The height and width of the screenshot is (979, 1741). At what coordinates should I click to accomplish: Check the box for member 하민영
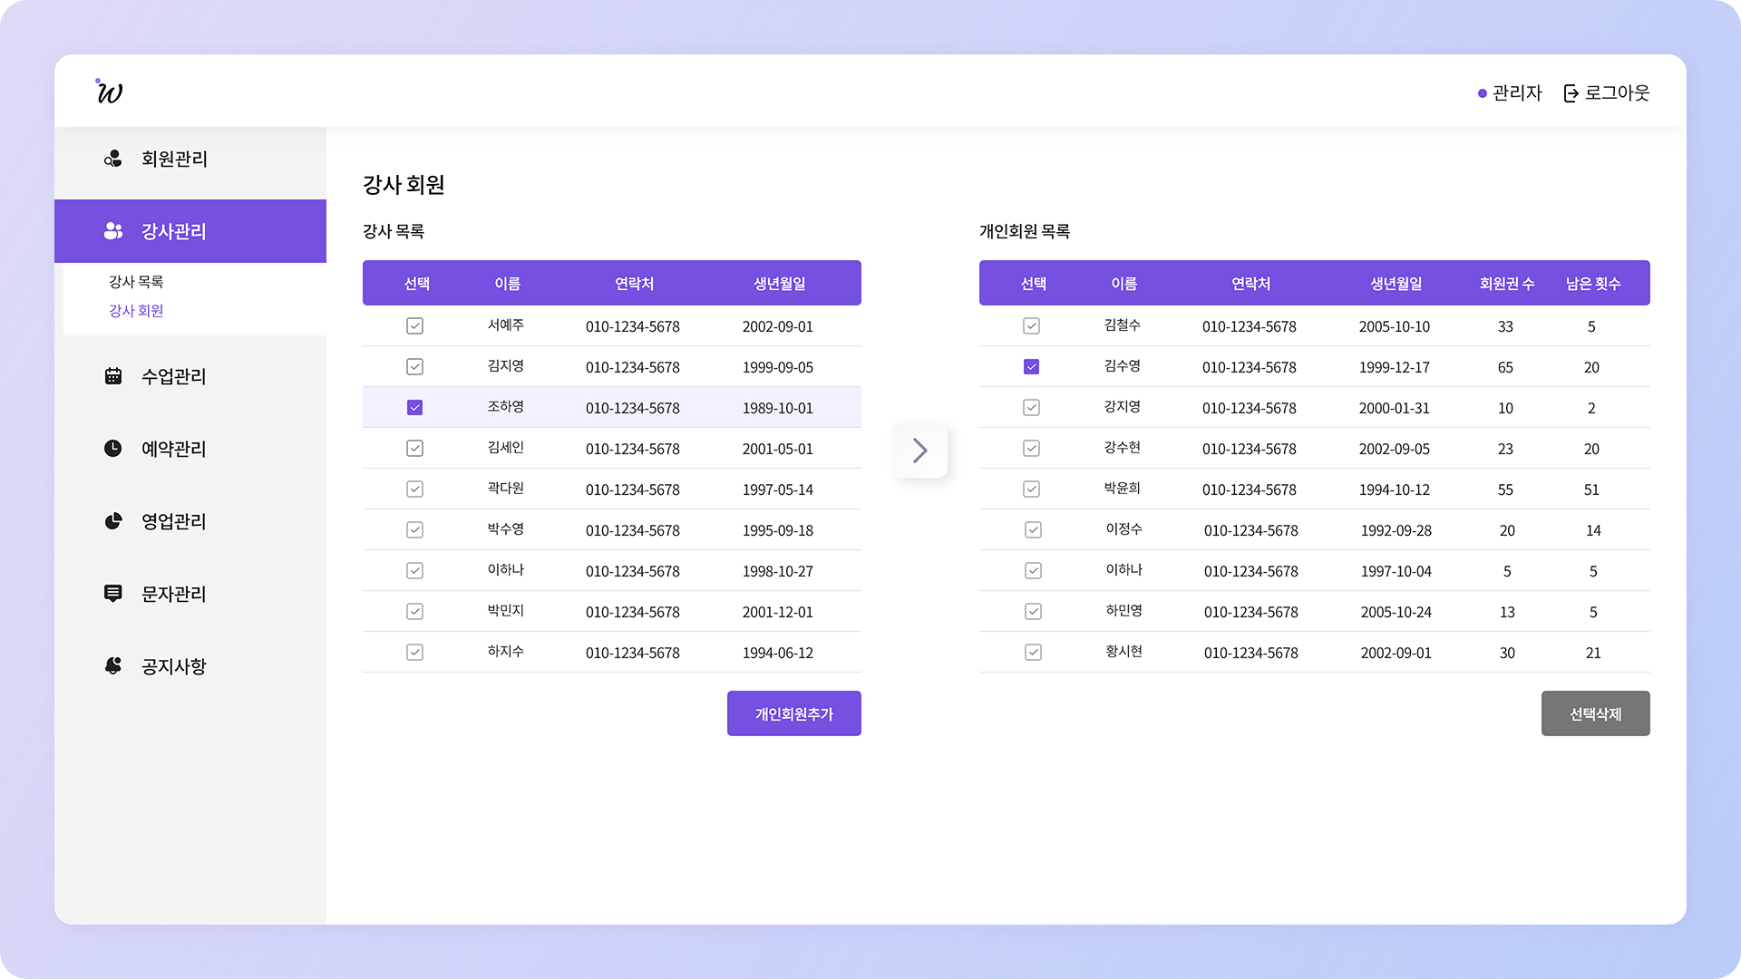(1033, 612)
